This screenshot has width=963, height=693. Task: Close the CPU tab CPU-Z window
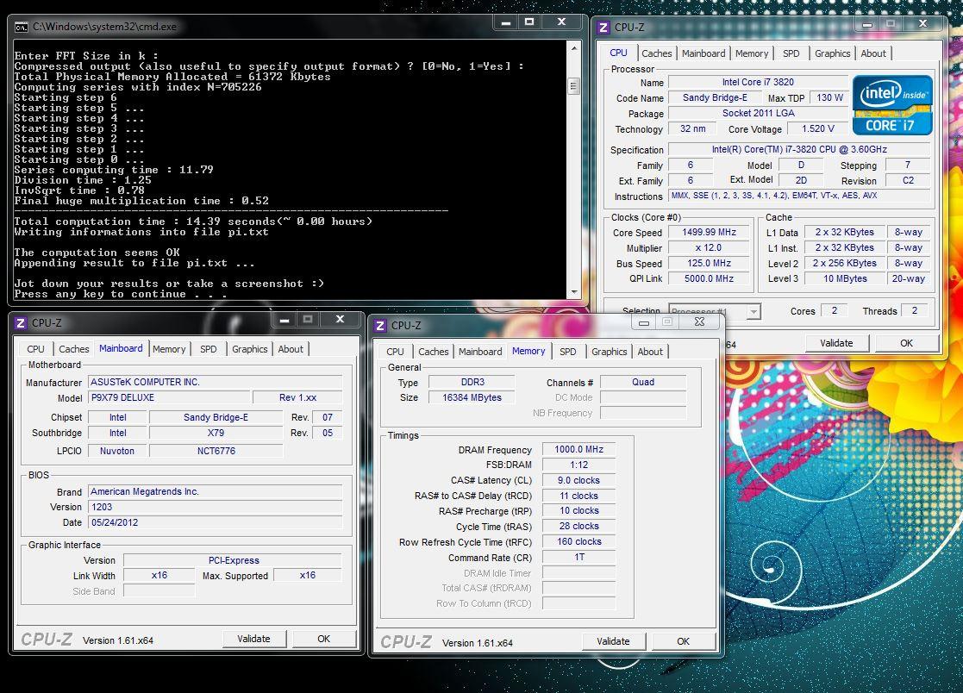(x=922, y=24)
